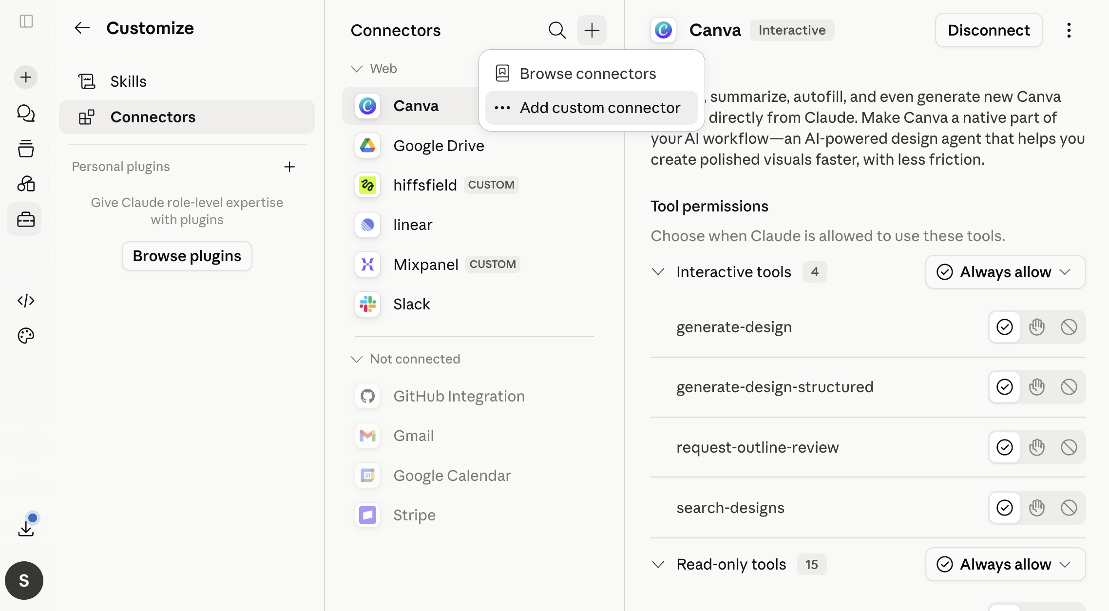The width and height of the screenshot is (1109, 611).
Task: Open the linear connector name
Action: coord(413,225)
